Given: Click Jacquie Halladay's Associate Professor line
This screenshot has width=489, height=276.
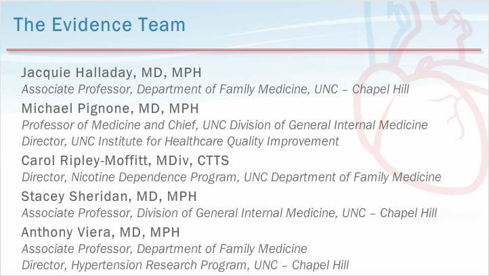Looking at the screenshot, I should pos(215,89).
